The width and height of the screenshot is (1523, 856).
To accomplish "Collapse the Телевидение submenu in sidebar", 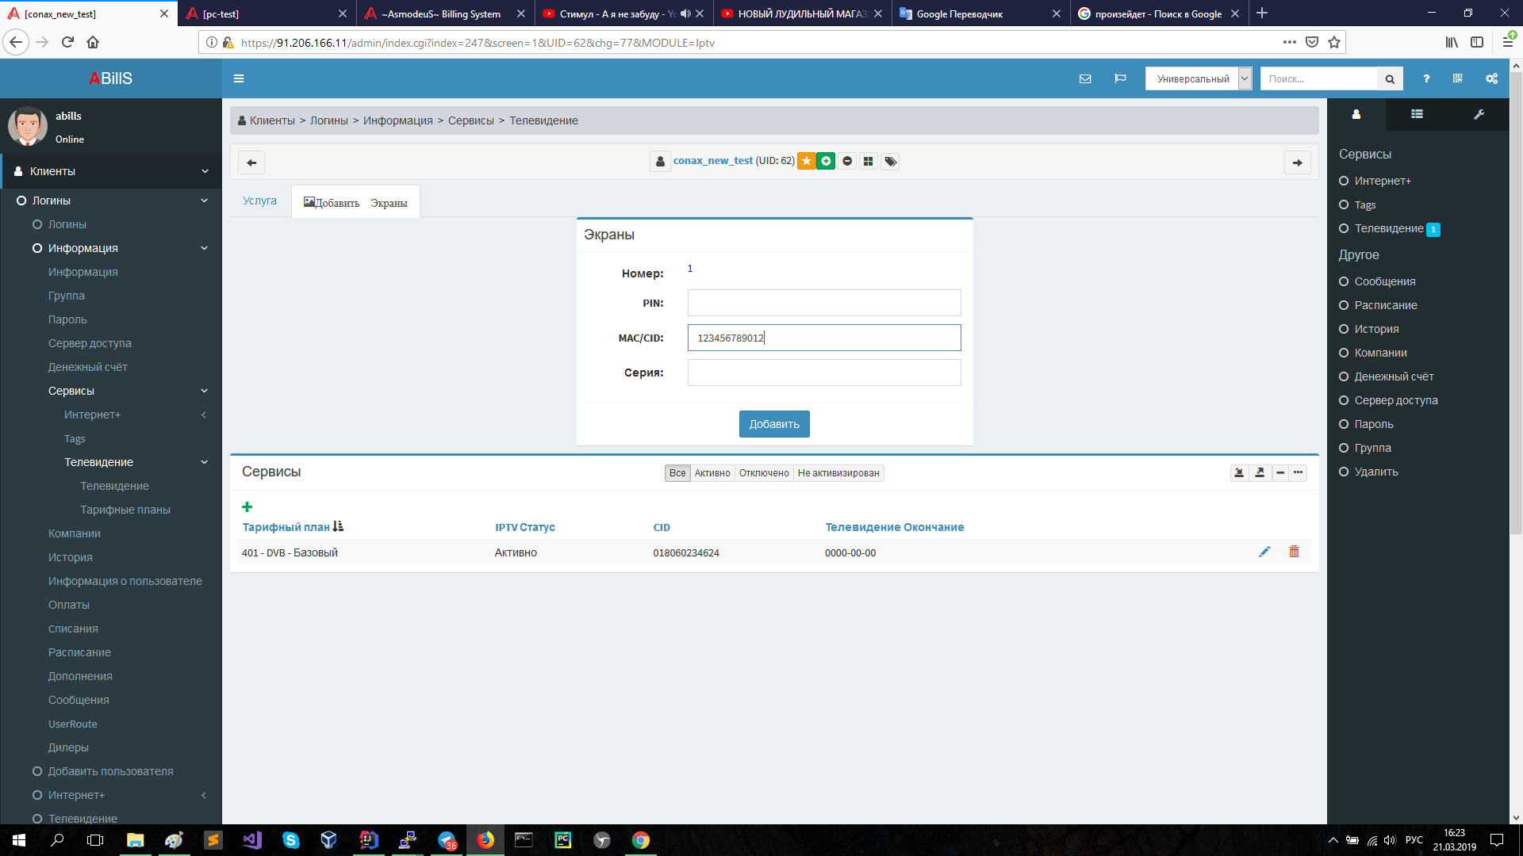I will point(204,462).
